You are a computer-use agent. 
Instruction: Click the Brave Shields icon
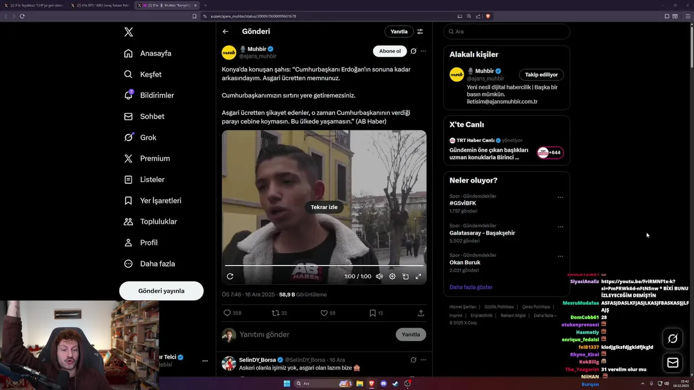(488, 16)
